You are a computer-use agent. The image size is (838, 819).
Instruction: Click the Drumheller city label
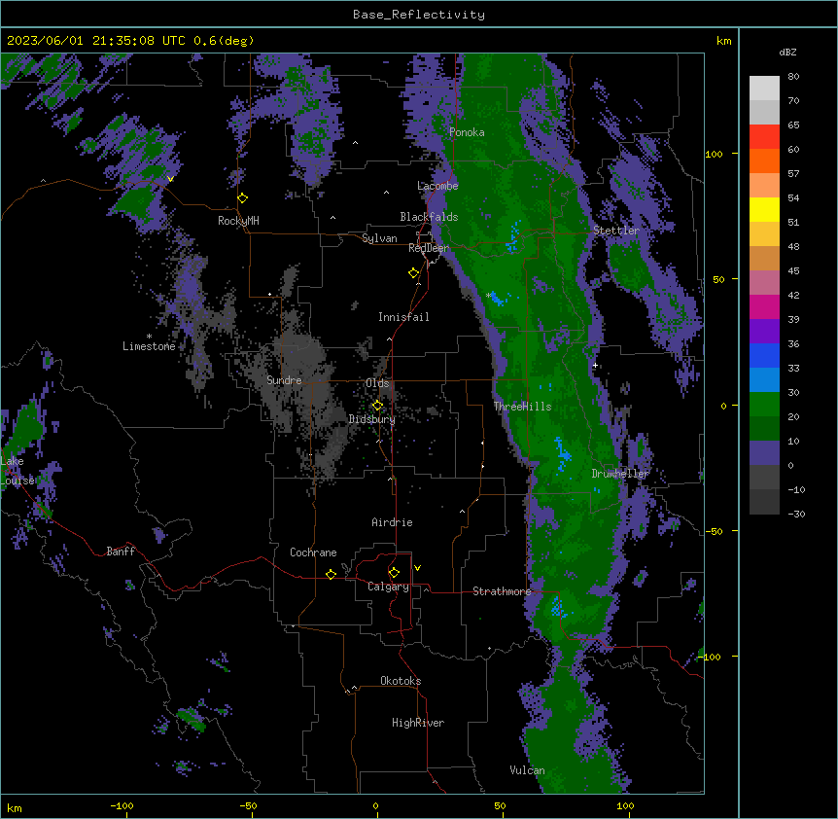tap(620, 474)
